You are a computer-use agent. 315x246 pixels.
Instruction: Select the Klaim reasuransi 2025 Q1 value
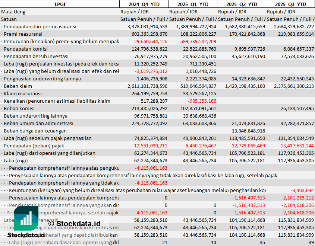coord(197,93)
